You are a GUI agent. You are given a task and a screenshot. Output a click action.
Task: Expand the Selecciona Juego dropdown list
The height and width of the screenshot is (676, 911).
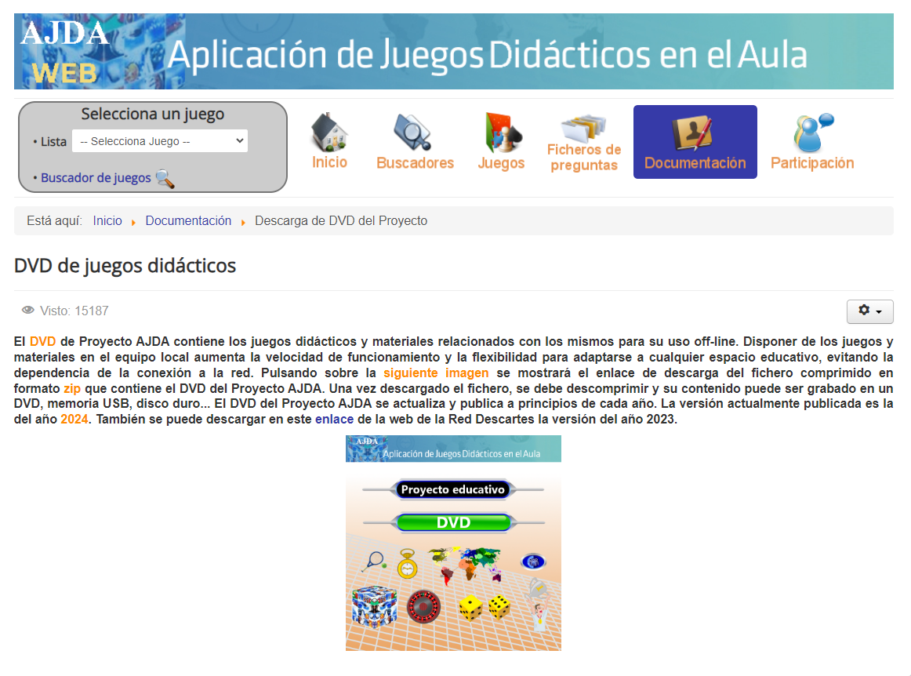[160, 141]
